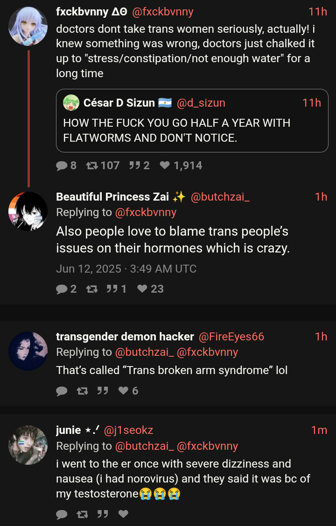Click quote icon on fxckbvnny's post
The height and width of the screenshot is (526, 336).
(134, 165)
